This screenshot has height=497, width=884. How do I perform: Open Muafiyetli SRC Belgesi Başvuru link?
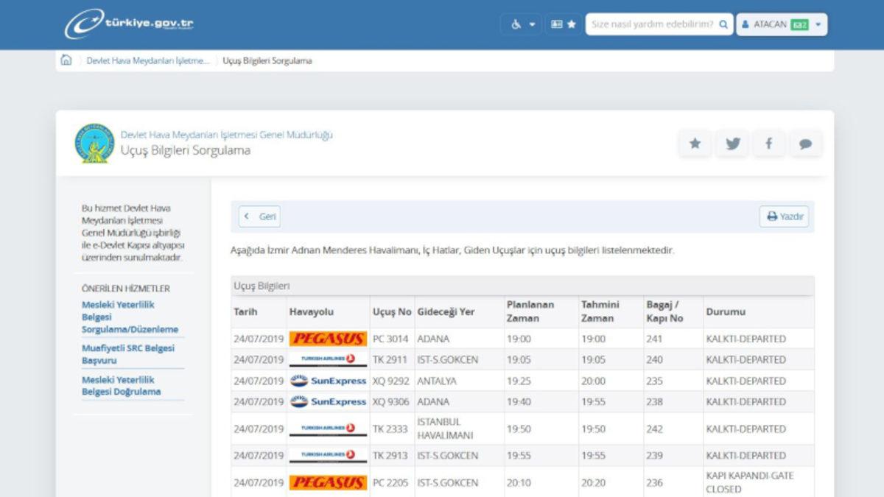128,354
